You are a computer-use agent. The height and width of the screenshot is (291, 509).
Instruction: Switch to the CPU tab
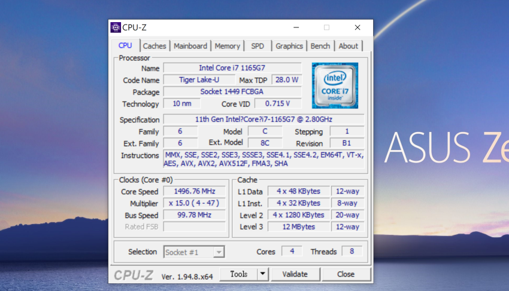tap(125, 45)
